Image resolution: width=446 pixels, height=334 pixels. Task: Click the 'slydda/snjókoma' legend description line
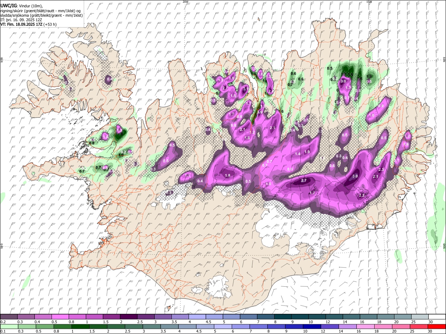[41, 15]
